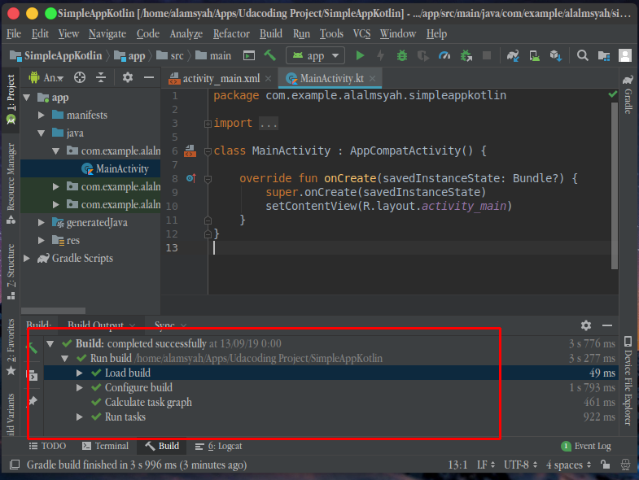Click Apply Changes lightning icon
The image size is (639, 480).
click(381, 55)
